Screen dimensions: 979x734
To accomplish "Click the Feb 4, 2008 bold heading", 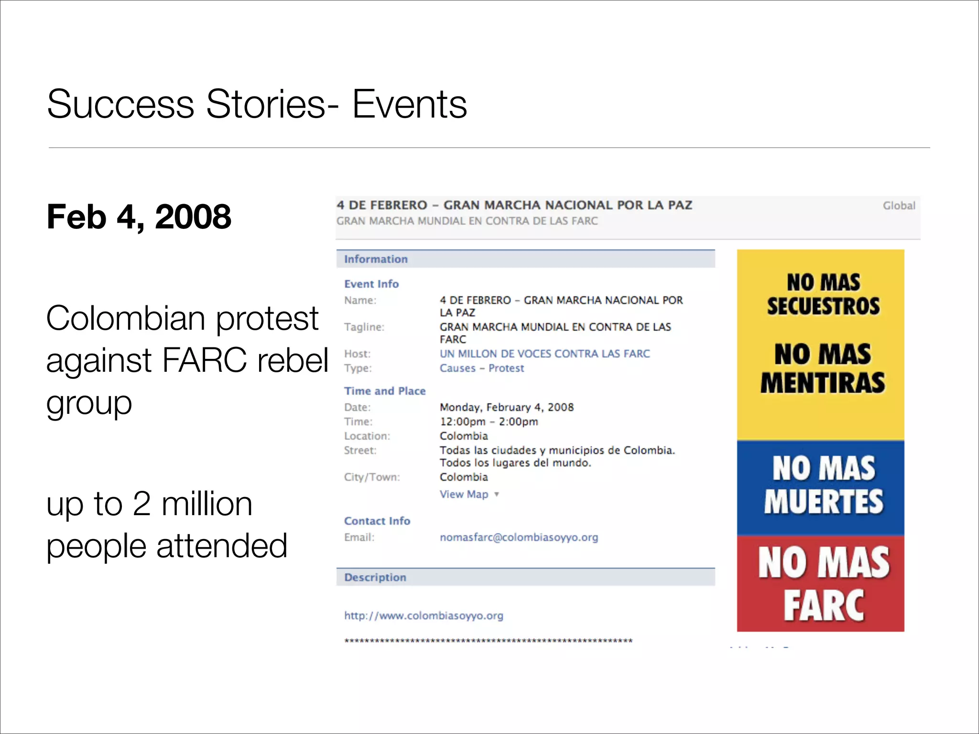I will [x=139, y=216].
